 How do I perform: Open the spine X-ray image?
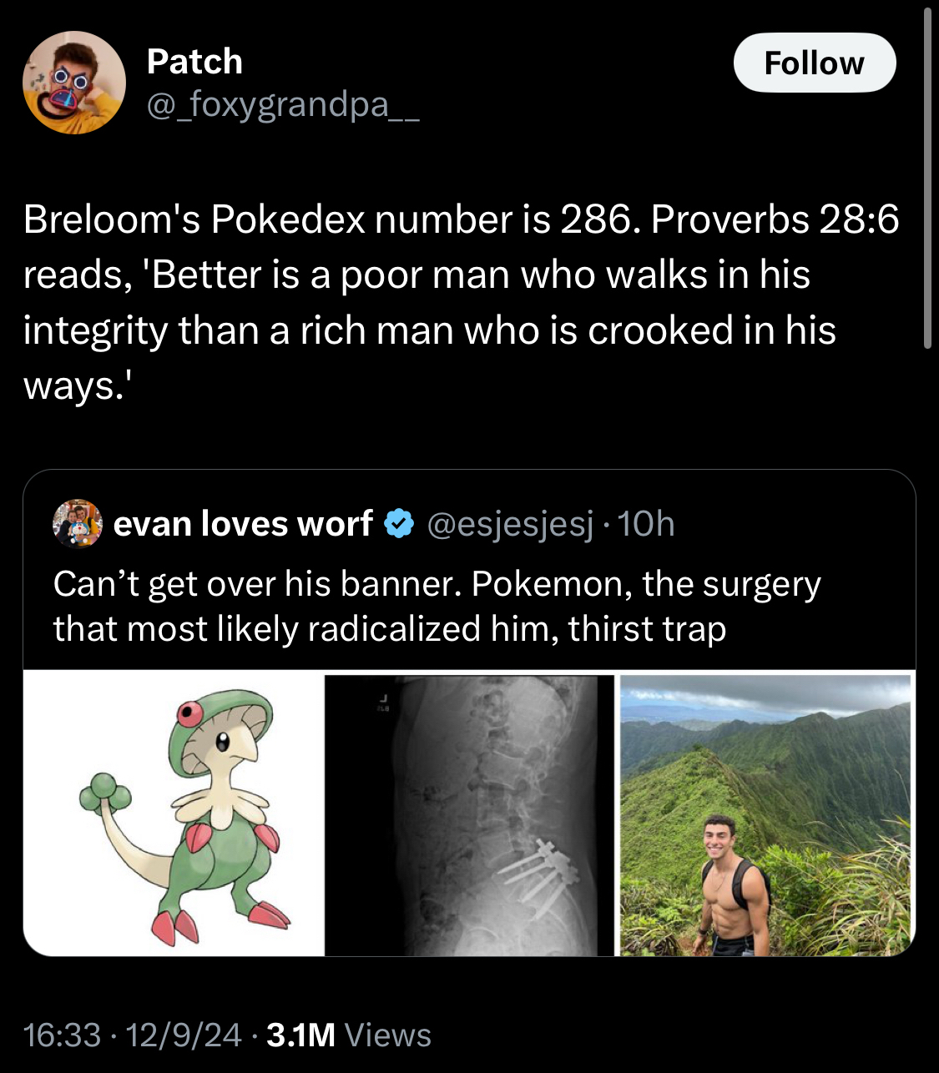pos(469,815)
